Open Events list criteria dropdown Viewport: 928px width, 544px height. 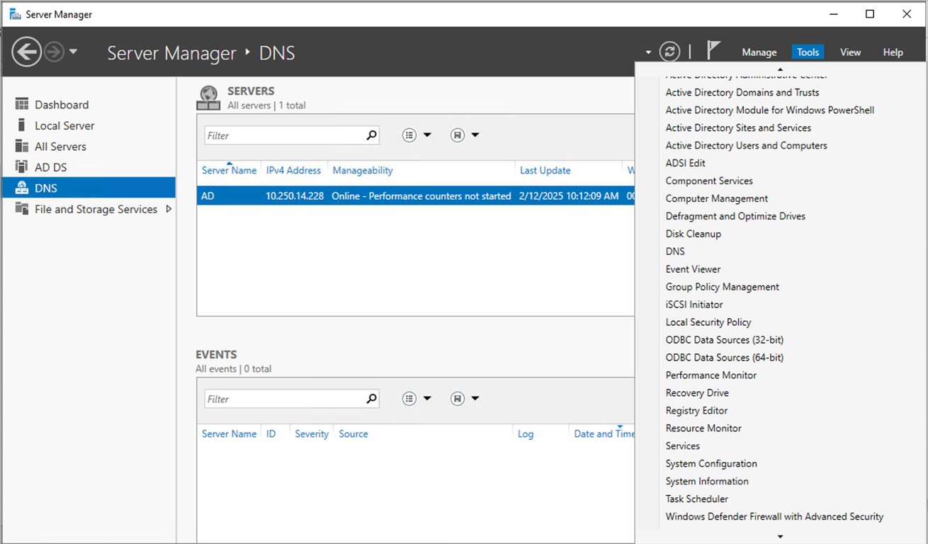426,399
